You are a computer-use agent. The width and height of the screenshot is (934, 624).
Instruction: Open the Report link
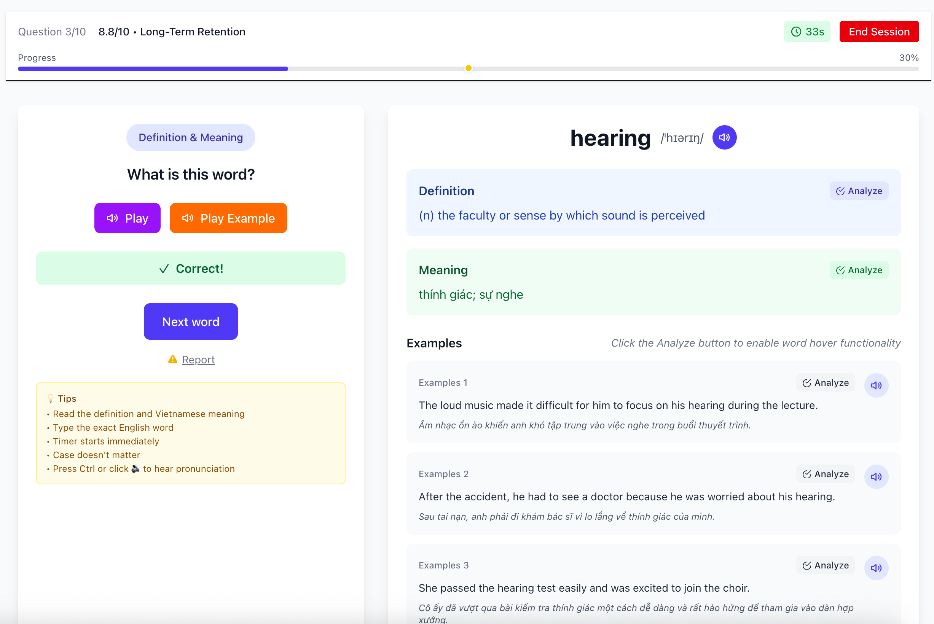point(198,359)
